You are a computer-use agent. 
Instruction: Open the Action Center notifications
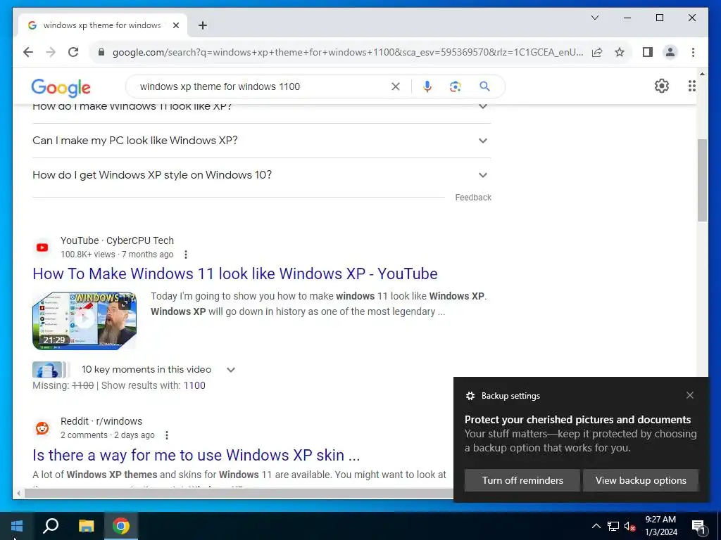(699, 527)
